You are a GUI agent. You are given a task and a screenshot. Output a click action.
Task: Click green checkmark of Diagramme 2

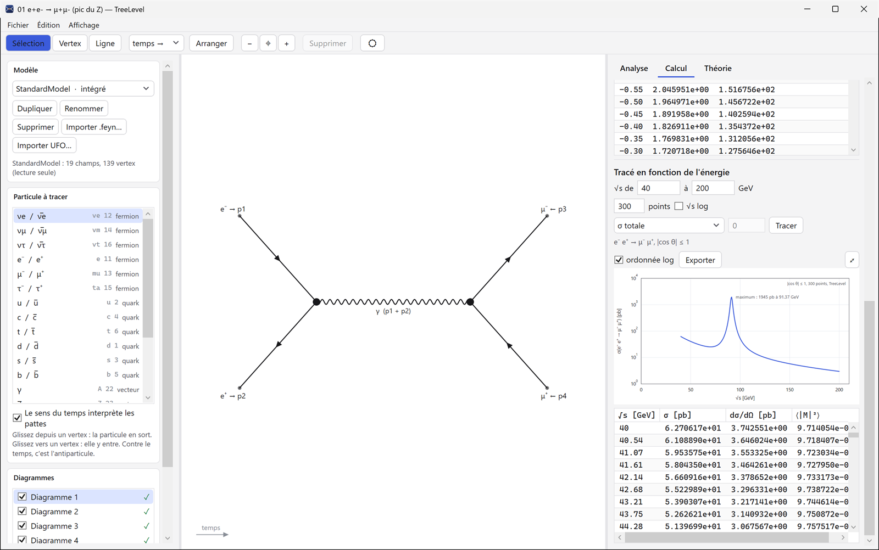(146, 512)
